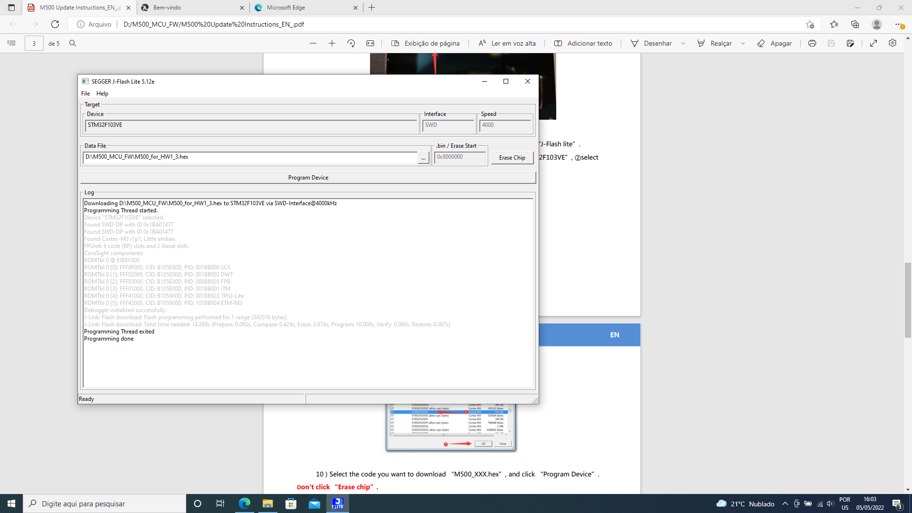Select the Device field STM32F103VE
912x513 pixels.
click(250, 124)
